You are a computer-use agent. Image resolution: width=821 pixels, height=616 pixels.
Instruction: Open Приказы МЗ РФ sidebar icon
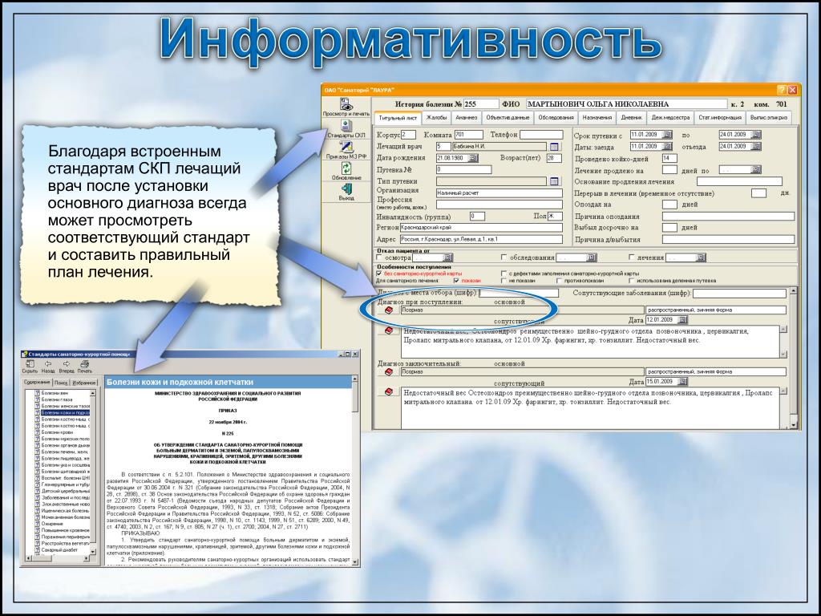[x=346, y=150]
